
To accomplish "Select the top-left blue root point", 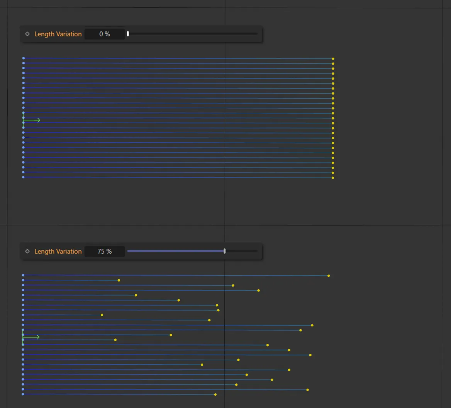I will [23, 58].
